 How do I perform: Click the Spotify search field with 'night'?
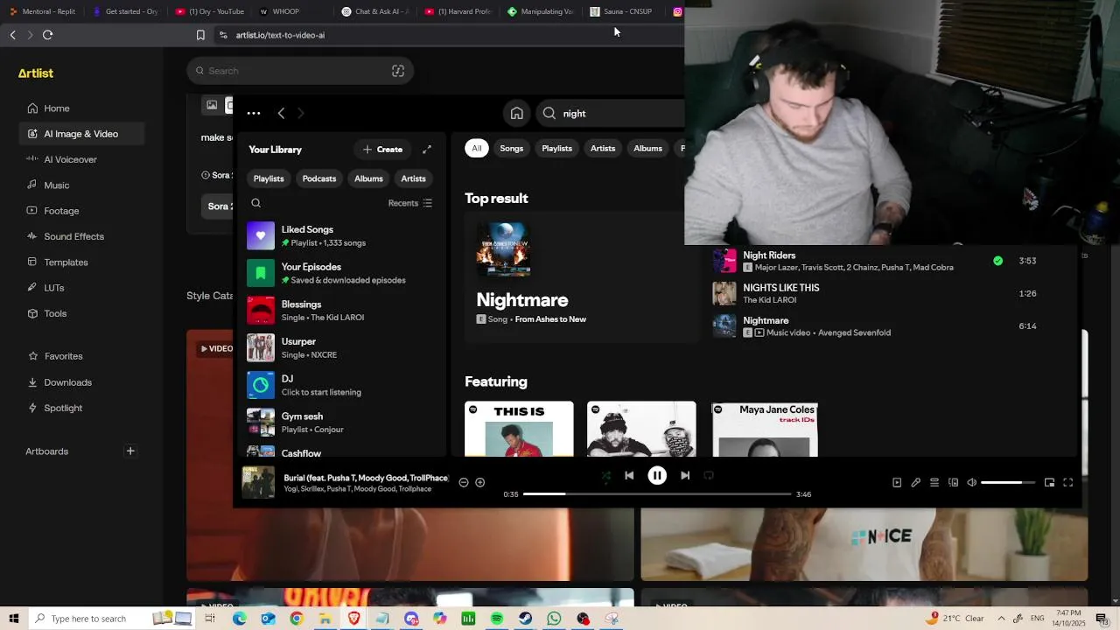610,114
